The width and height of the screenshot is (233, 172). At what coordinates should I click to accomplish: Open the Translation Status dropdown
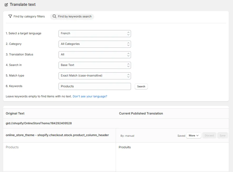[x=95, y=55]
